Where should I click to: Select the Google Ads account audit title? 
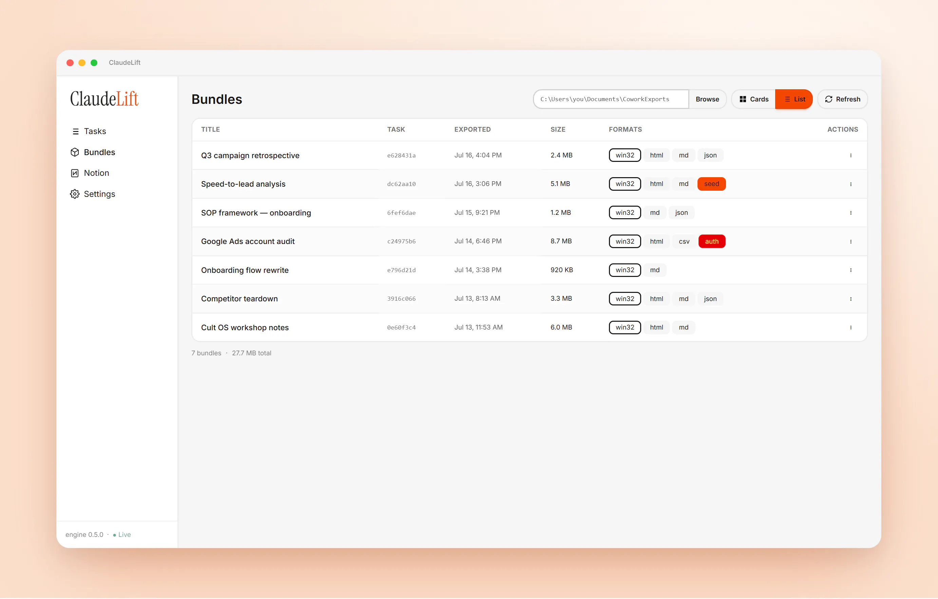click(248, 242)
